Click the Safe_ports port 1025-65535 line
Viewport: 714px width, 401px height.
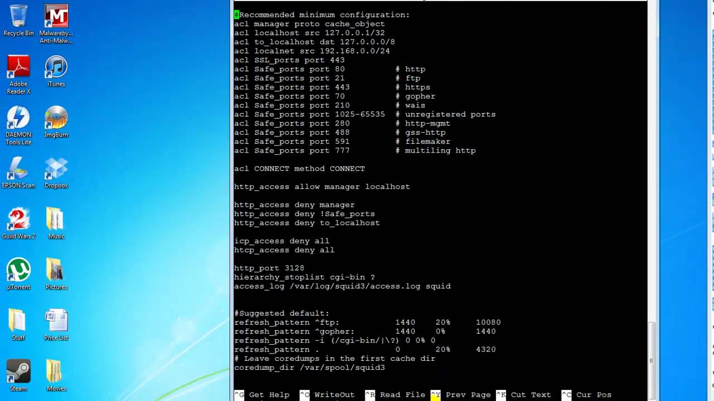click(x=365, y=114)
